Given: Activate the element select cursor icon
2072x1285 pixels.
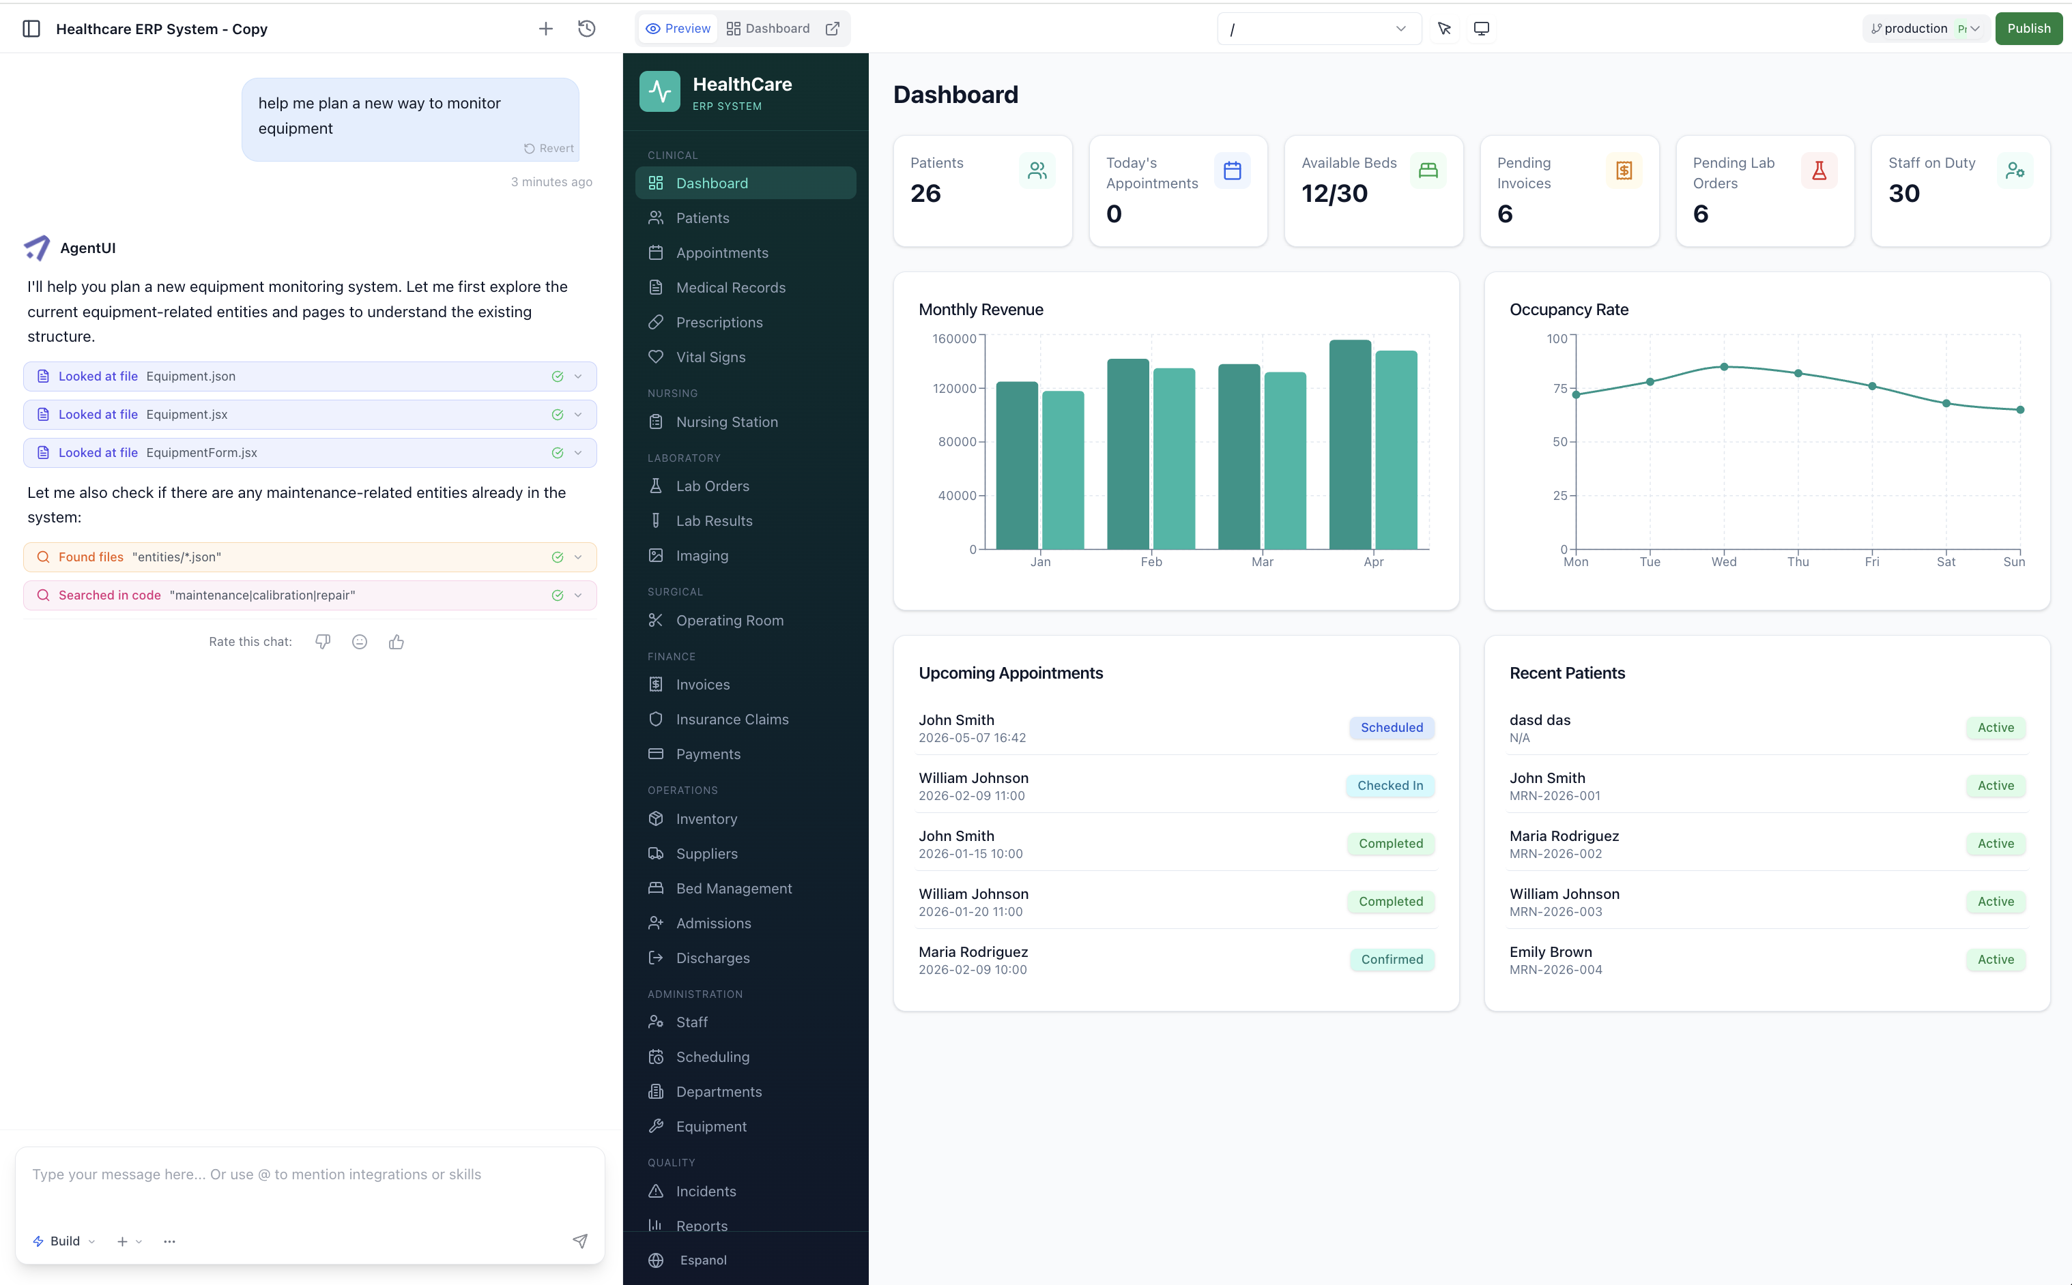Looking at the screenshot, I should (1445, 29).
